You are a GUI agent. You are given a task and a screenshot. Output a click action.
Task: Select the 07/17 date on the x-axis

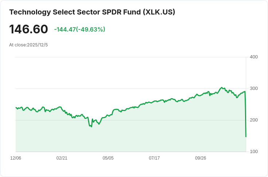[154, 158]
